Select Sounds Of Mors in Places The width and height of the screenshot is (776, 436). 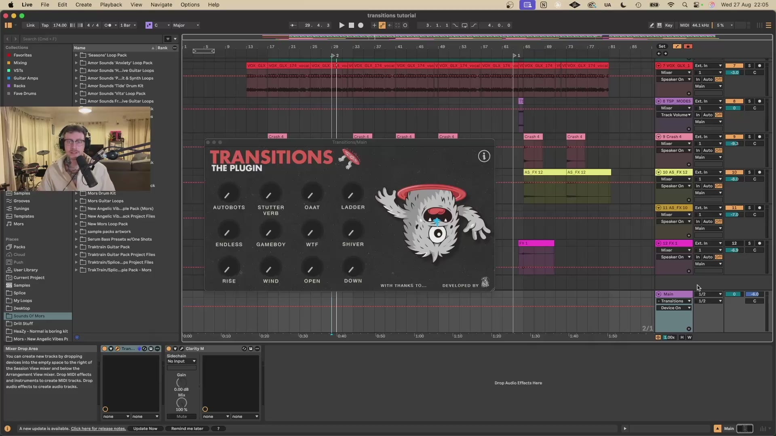(38, 316)
